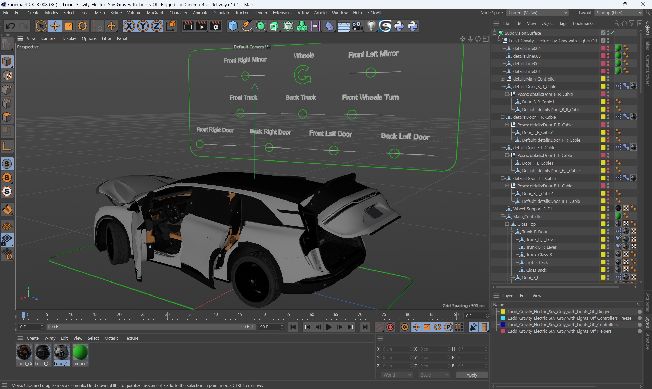
Task: Open Edit Render Settings icon
Action: click(216, 26)
